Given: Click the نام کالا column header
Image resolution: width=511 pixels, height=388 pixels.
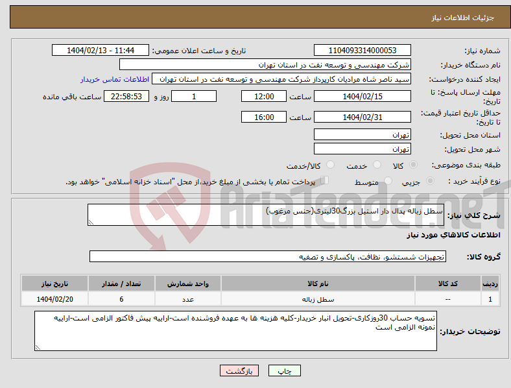Looking at the screenshot, I should point(318,284).
